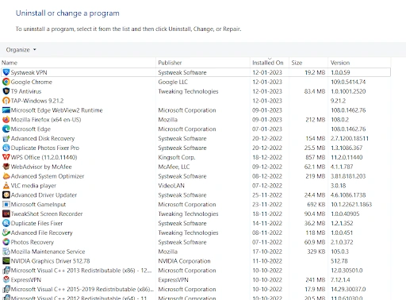
Task: Click the Duplicate Files Fixer icon
Action: tap(6, 223)
